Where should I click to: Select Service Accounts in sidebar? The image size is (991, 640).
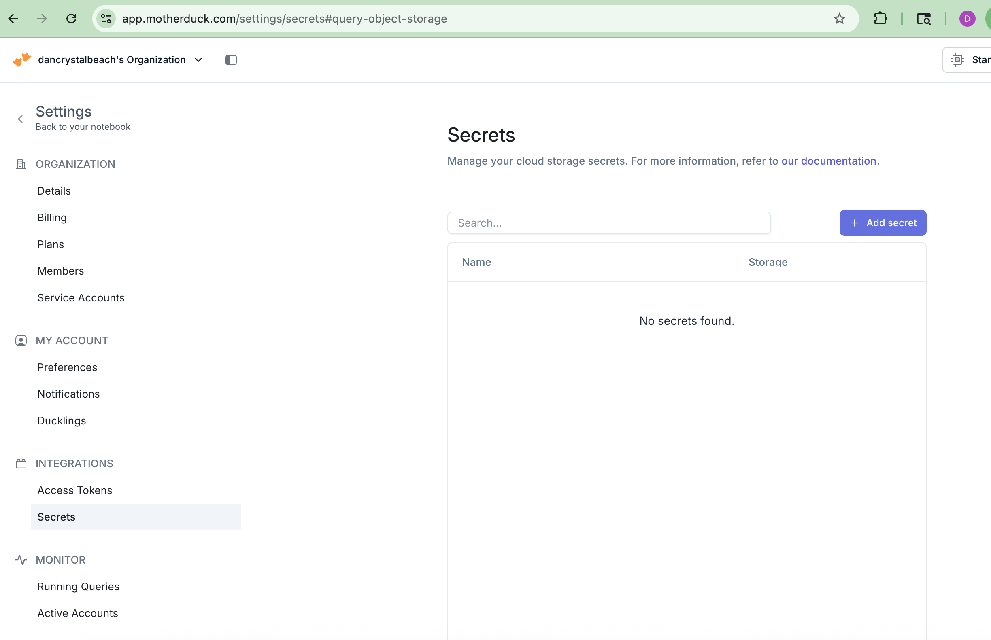(x=81, y=298)
